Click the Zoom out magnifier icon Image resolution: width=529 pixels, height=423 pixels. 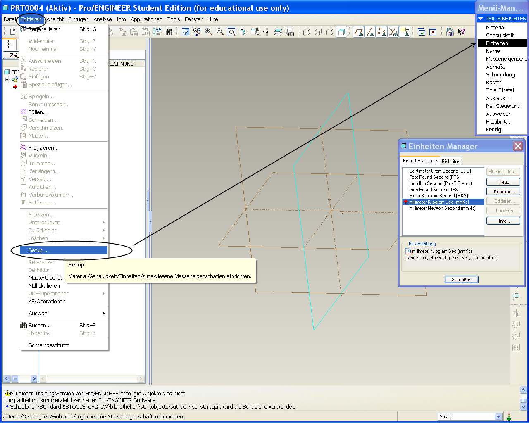click(220, 32)
